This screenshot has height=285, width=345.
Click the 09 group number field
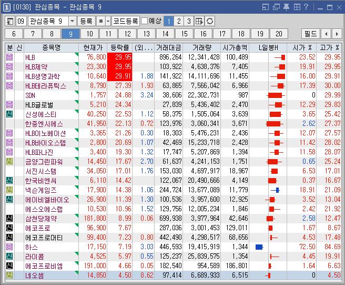(x=21, y=21)
